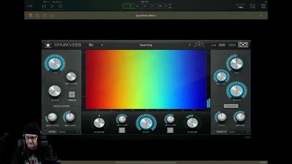Click the tempo 90 display
292x164 pixels.
(x=30, y=6)
